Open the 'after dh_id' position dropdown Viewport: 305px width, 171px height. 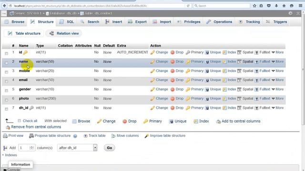coord(77,148)
